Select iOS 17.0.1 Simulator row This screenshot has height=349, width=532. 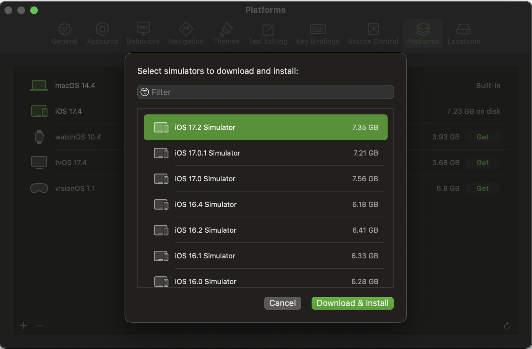tap(266, 153)
